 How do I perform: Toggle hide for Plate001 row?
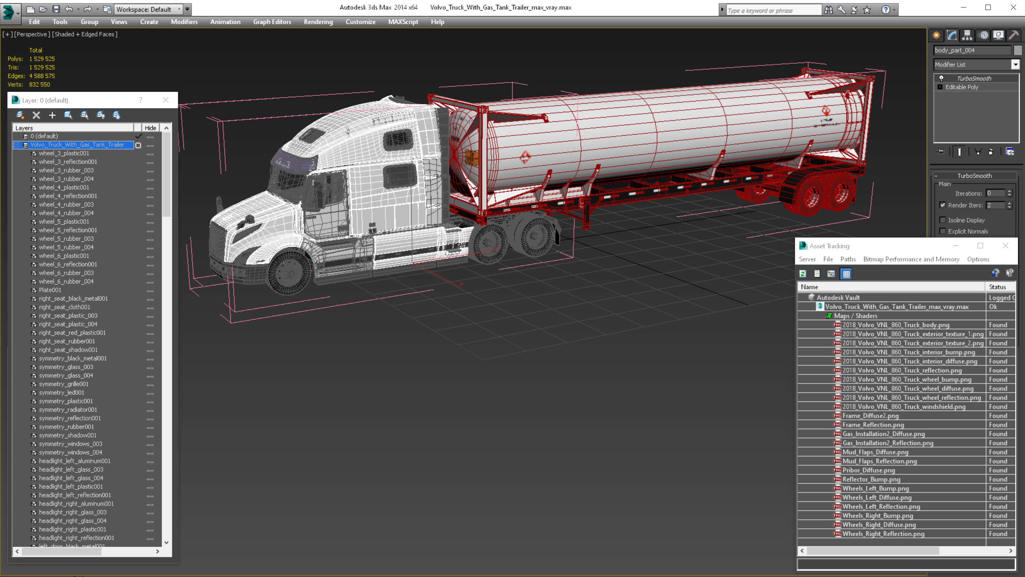click(x=150, y=291)
